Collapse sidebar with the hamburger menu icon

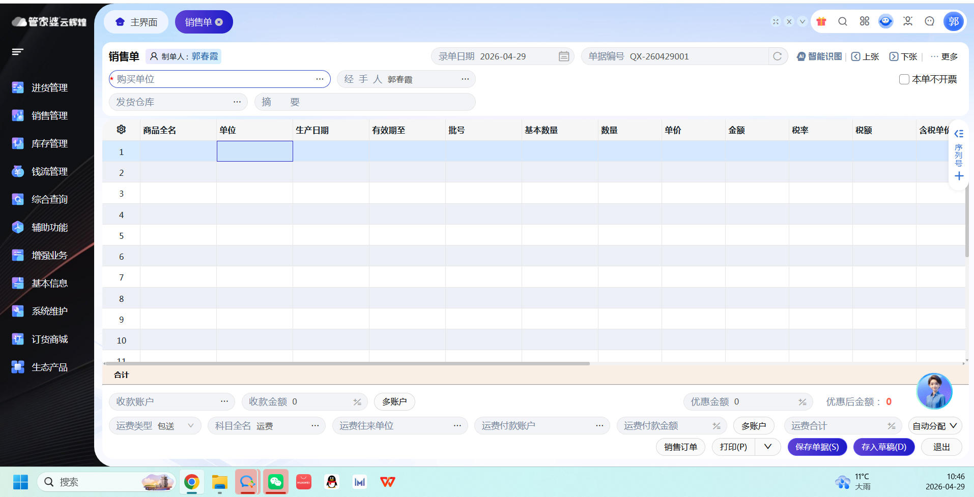click(x=18, y=52)
